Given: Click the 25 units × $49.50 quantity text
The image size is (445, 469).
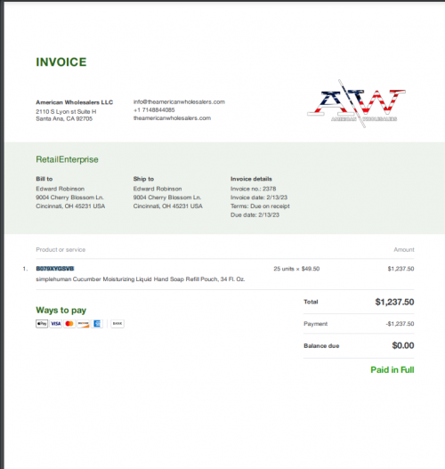Looking at the screenshot, I should (x=296, y=269).
